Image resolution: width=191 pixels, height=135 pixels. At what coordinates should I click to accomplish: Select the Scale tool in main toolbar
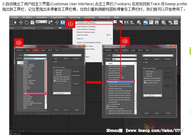pos(32,22)
